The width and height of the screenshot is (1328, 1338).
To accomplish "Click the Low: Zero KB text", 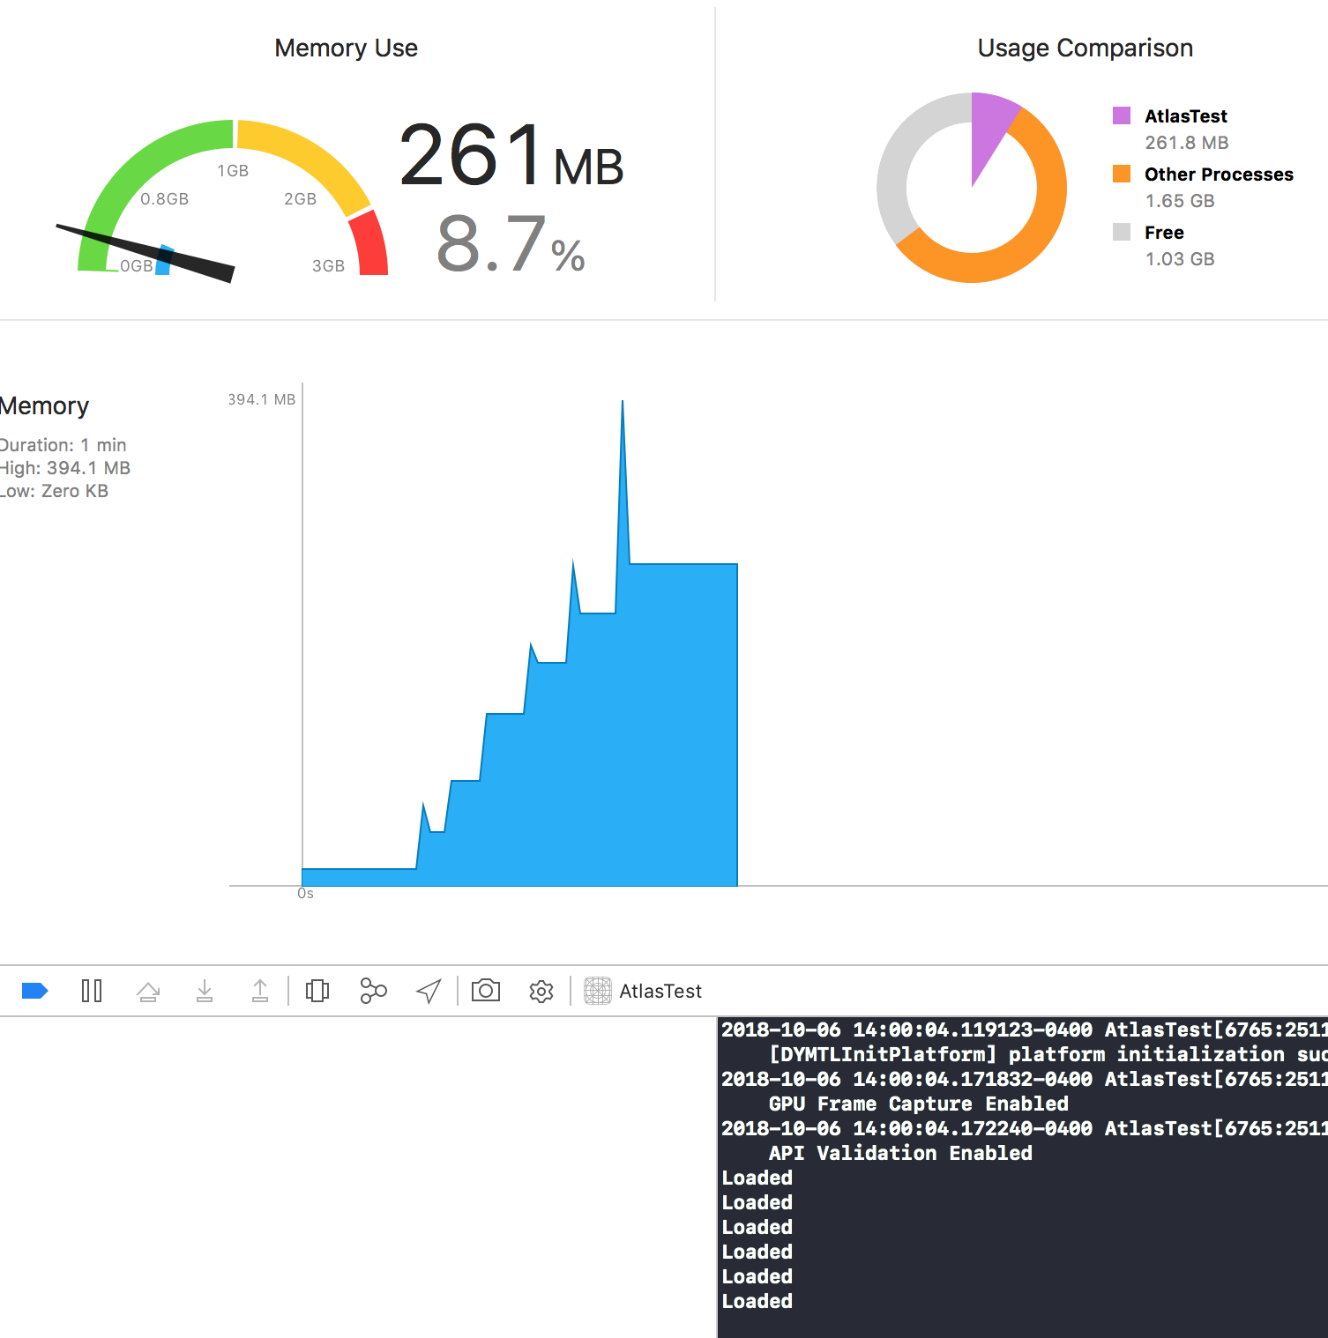I will click(x=54, y=491).
